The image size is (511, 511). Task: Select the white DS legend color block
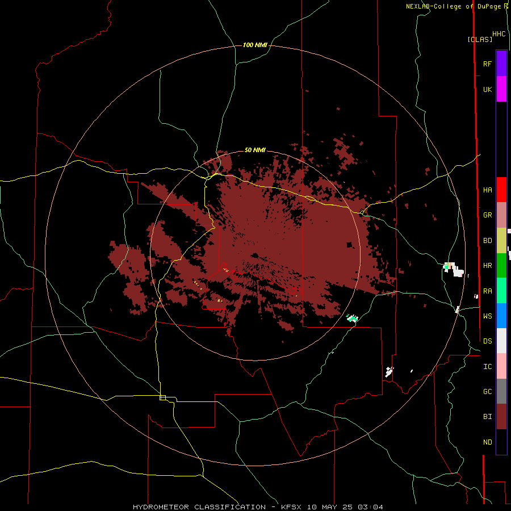coord(501,341)
